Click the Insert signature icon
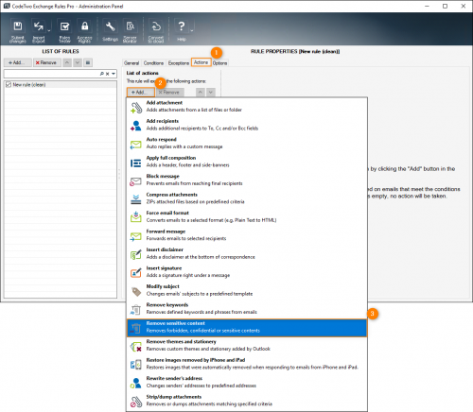Image resolution: width=473 pixels, height=412 pixels. point(136,272)
